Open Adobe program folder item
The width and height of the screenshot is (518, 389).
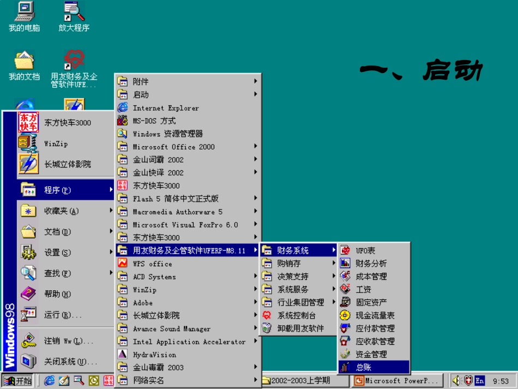188,302
